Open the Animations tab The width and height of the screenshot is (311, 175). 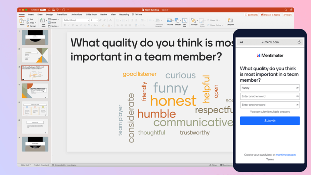77,14
